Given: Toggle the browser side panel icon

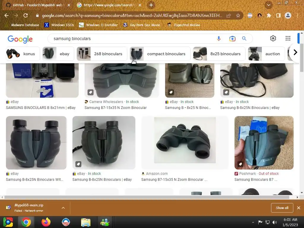Looking at the screenshot, I should tap(278, 15).
